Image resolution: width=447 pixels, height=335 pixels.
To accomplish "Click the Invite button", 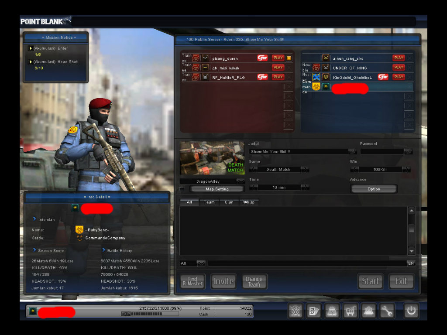I will click(x=223, y=281).
